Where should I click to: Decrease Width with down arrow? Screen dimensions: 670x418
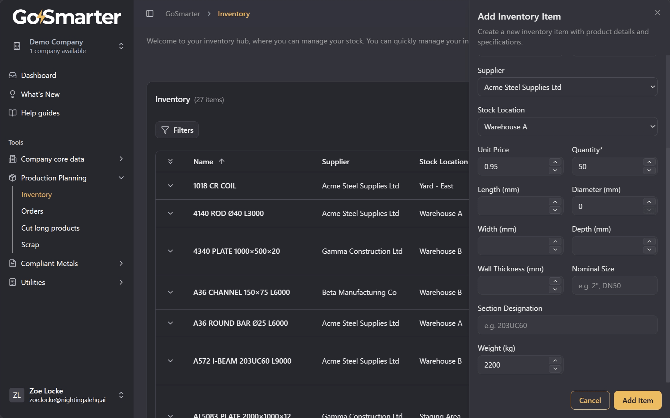(555, 250)
